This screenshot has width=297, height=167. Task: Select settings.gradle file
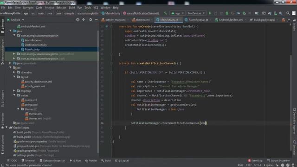click(x=26, y=155)
